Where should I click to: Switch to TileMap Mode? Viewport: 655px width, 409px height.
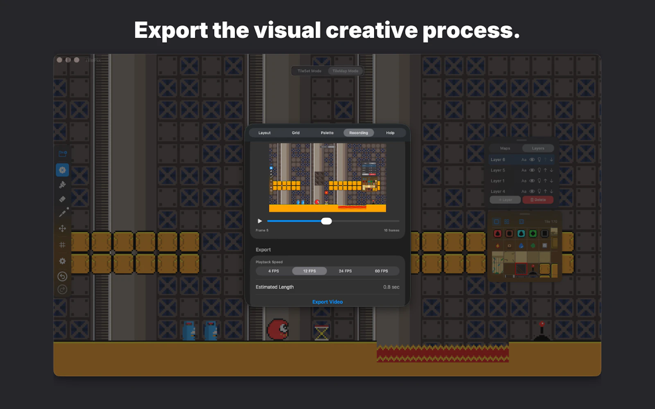(x=345, y=71)
